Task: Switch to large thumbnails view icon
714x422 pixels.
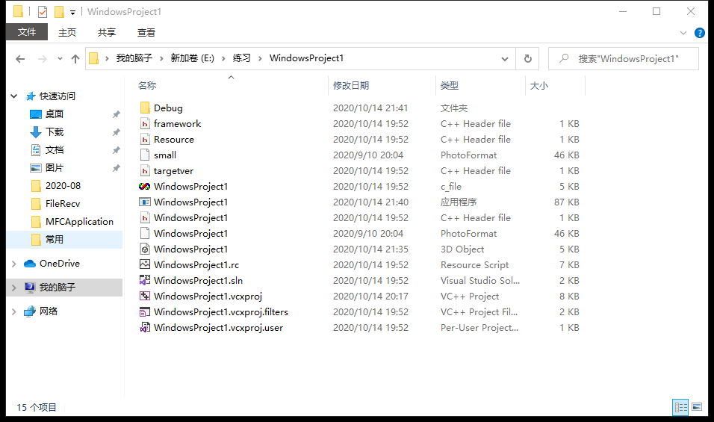Action: (x=697, y=407)
